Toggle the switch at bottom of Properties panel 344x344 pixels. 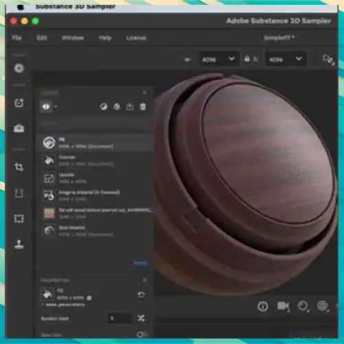pyautogui.click(x=142, y=334)
